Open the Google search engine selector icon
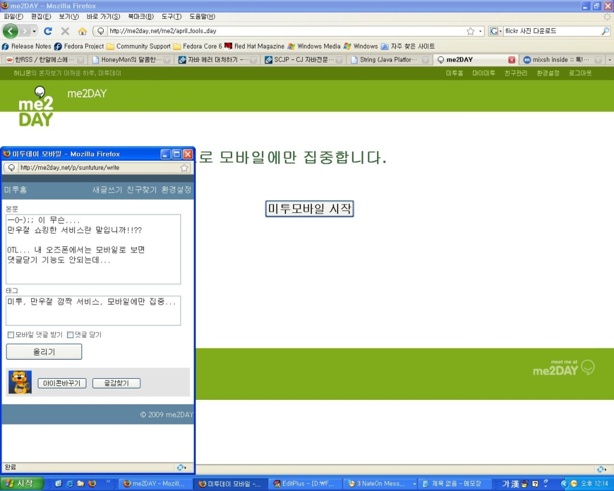The image size is (614, 491). coord(494,31)
